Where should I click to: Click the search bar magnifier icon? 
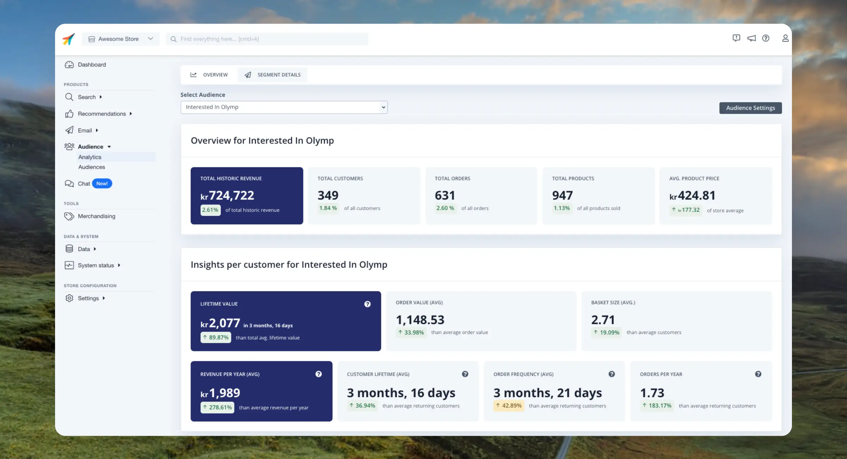click(x=173, y=39)
